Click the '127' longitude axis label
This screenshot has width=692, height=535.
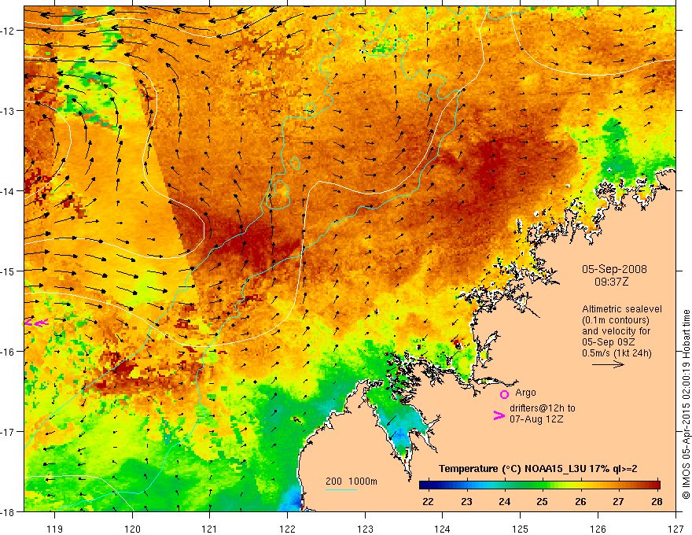coord(675,529)
